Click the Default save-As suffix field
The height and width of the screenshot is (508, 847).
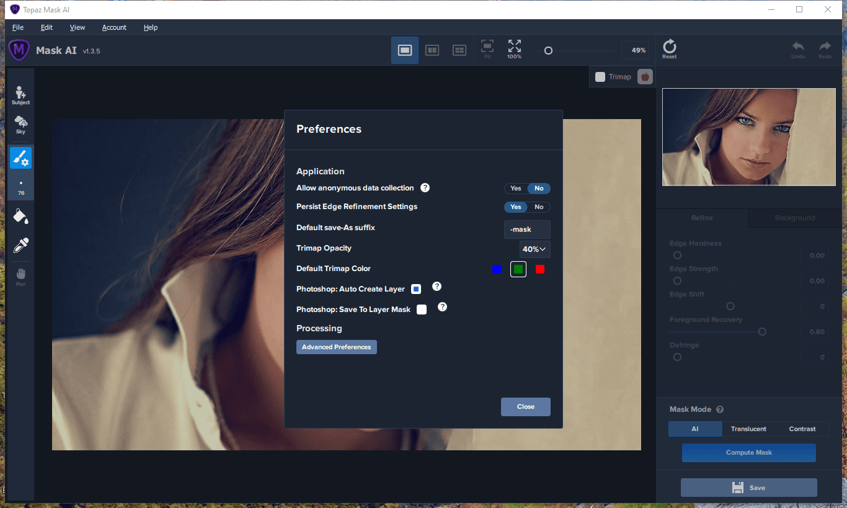(x=527, y=229)
